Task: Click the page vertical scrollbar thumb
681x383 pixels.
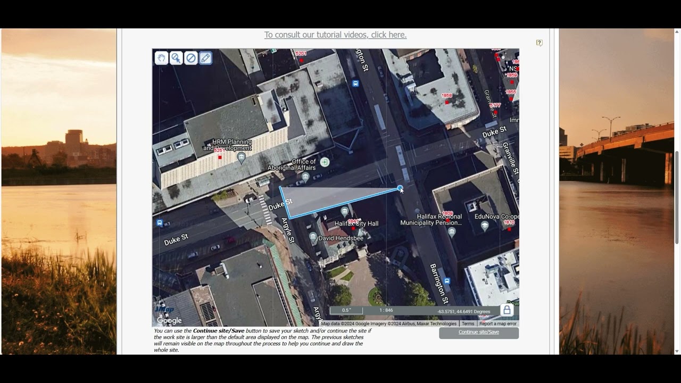Action: pos(677,197)
